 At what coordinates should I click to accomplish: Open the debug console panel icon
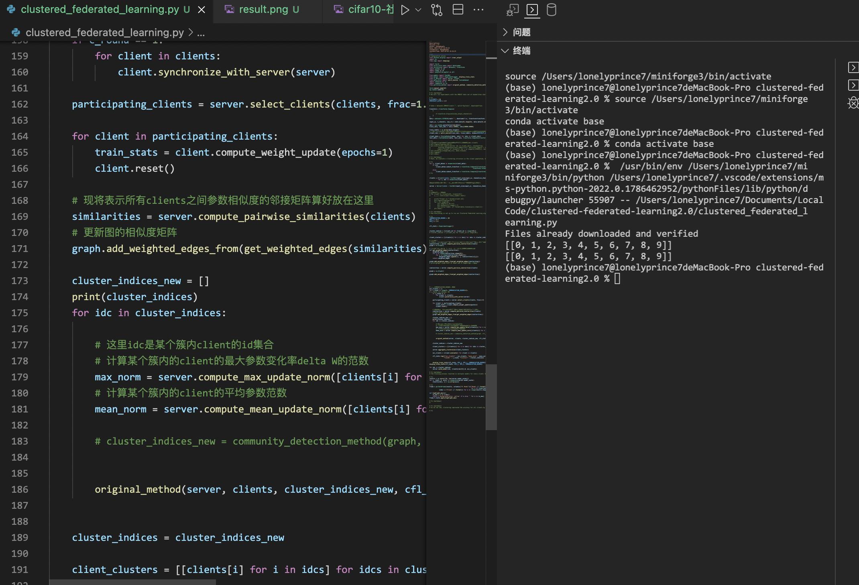point(512,10)
